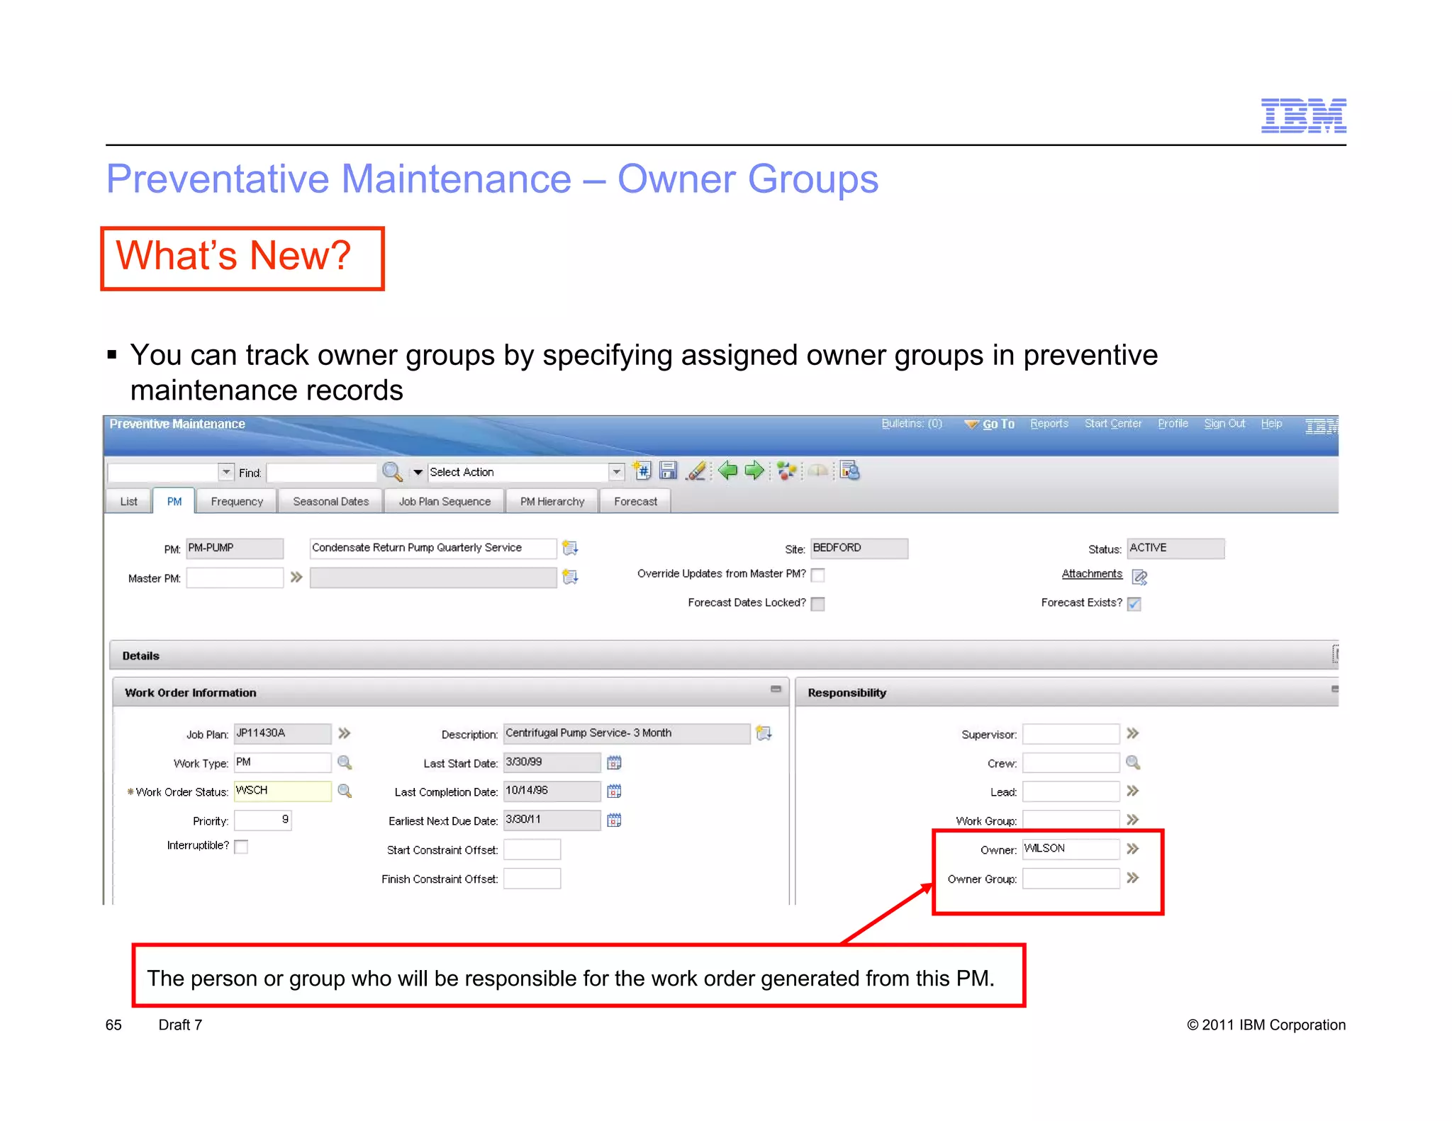The height and width of the screenshot is (1121, 1452).
Task: Collapse the Responsibility section
Action: (1334, 689)
